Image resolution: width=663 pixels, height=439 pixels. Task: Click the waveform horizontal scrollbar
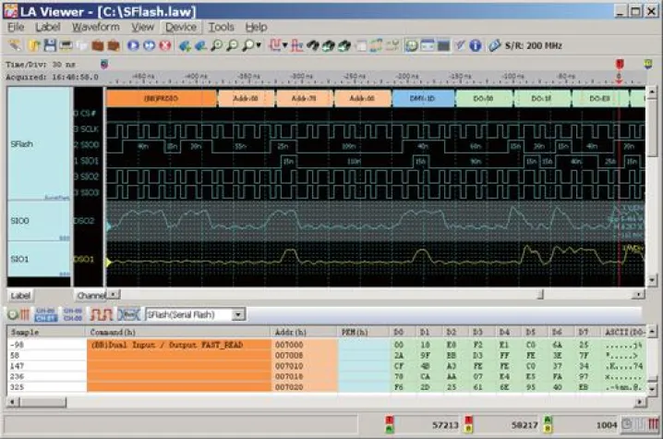pyautogui.click(x=369, y=295)
